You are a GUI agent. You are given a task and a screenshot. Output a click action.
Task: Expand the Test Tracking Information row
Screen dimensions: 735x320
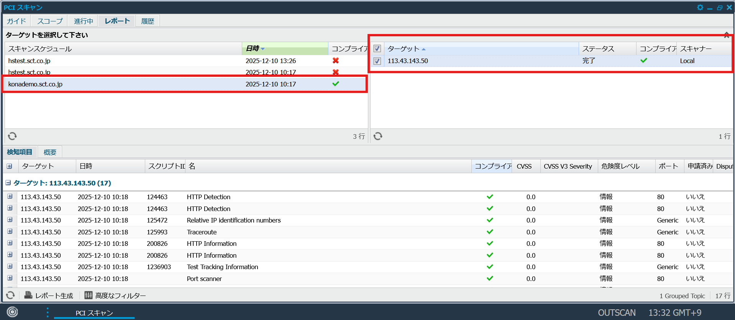tap(10, 266)
